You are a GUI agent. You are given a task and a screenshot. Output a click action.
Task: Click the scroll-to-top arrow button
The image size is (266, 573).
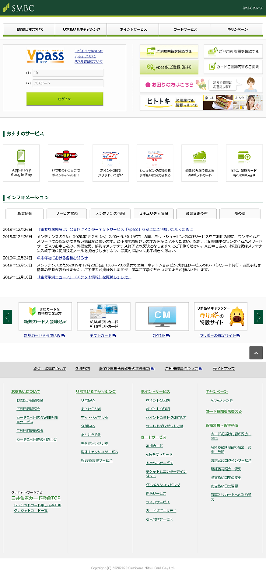tap(256, 352)
